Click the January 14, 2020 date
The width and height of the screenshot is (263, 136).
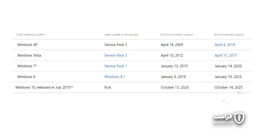point(228,66)
